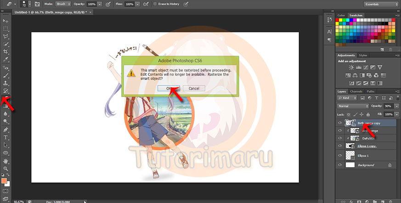Open the collapsed History panel icon

click(329, 20)
